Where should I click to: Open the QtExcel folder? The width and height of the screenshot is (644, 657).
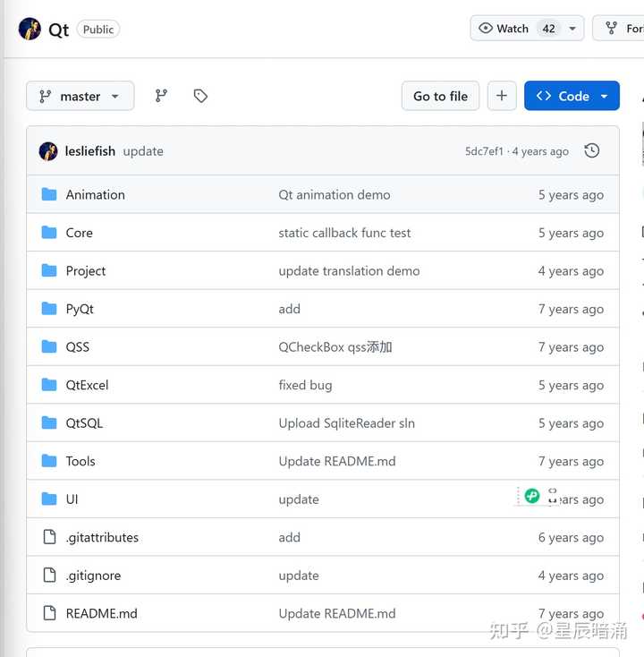click(x=87, y=385)
